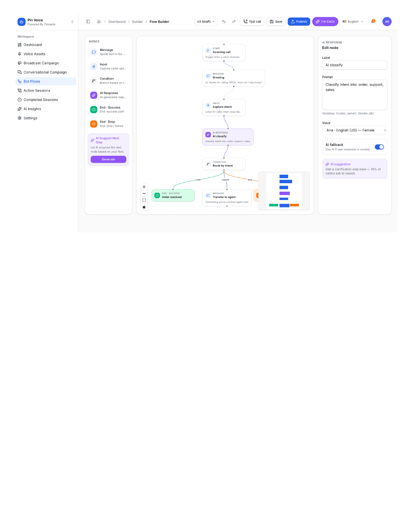Click the flow minimap thumbnail
This screenshot has width=411, height=532.
click(x=284, y=191)
